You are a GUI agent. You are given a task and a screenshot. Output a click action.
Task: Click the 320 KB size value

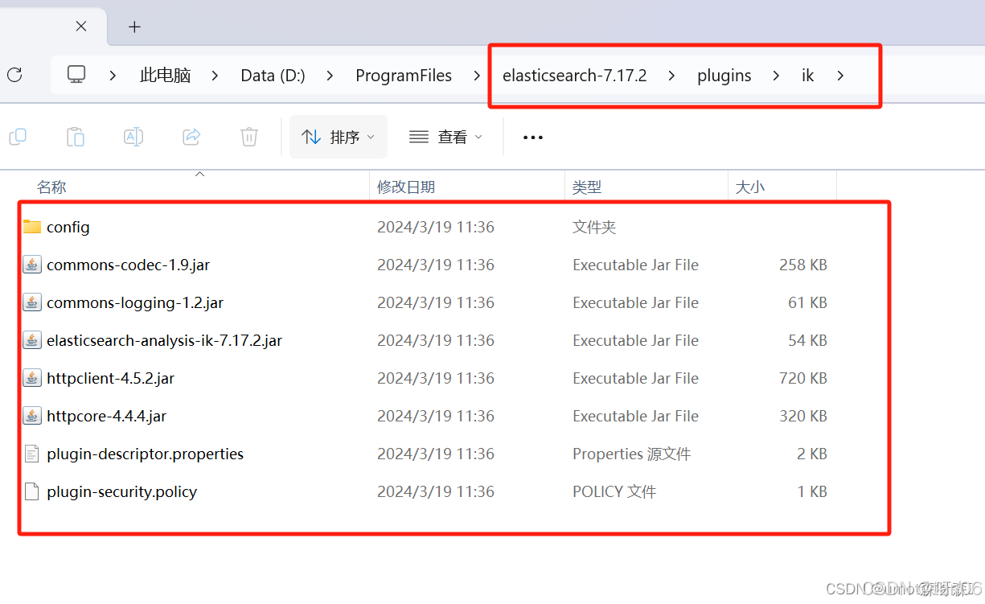803,416
